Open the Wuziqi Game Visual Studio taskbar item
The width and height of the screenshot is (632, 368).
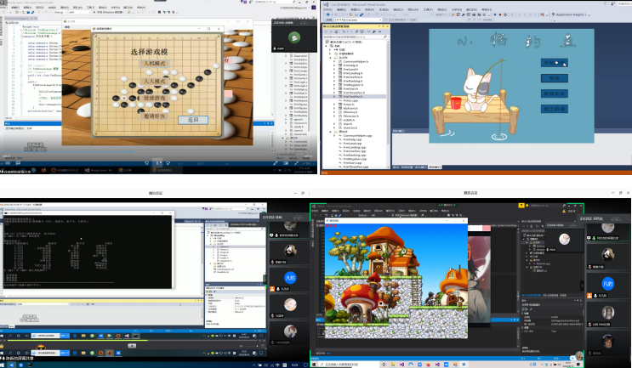coord(100,170)
